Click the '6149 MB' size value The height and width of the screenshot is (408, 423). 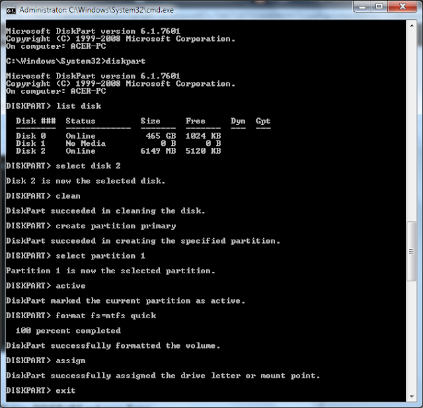pyautogui.click(x=158, y=151)
